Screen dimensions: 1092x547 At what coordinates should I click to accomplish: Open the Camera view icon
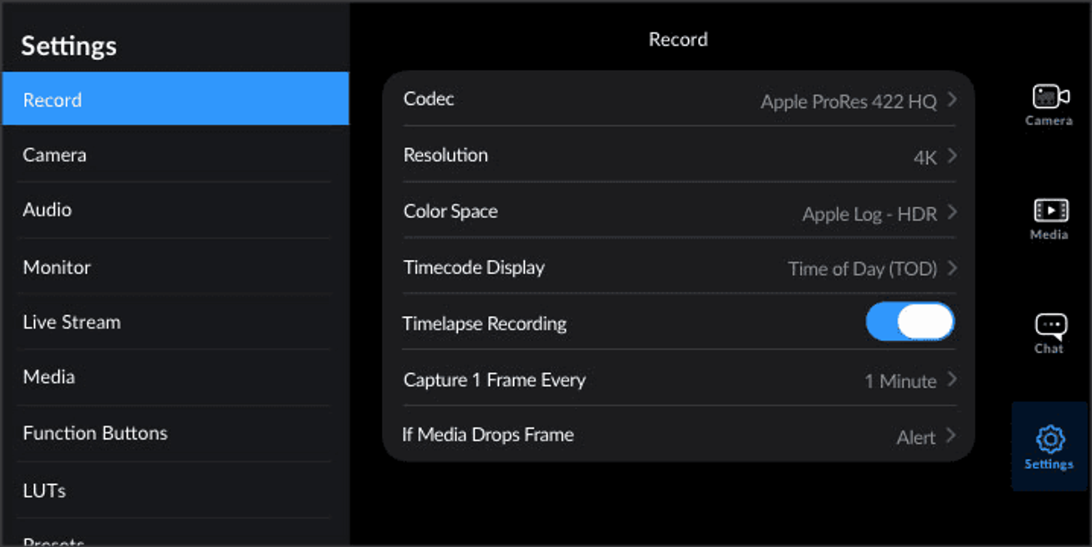tap(1050, 97)
